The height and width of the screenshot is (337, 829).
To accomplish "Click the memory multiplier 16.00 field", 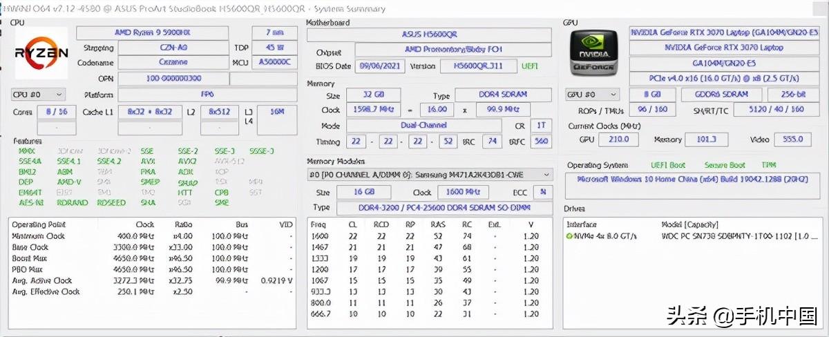I will tap(437, 110).
